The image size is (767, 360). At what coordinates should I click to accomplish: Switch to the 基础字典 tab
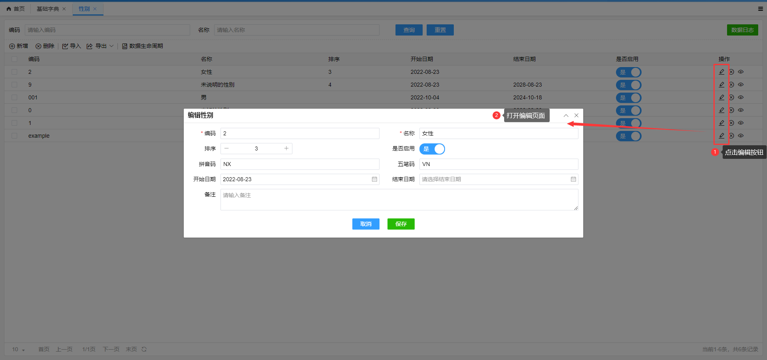click(x=48, y=9)
